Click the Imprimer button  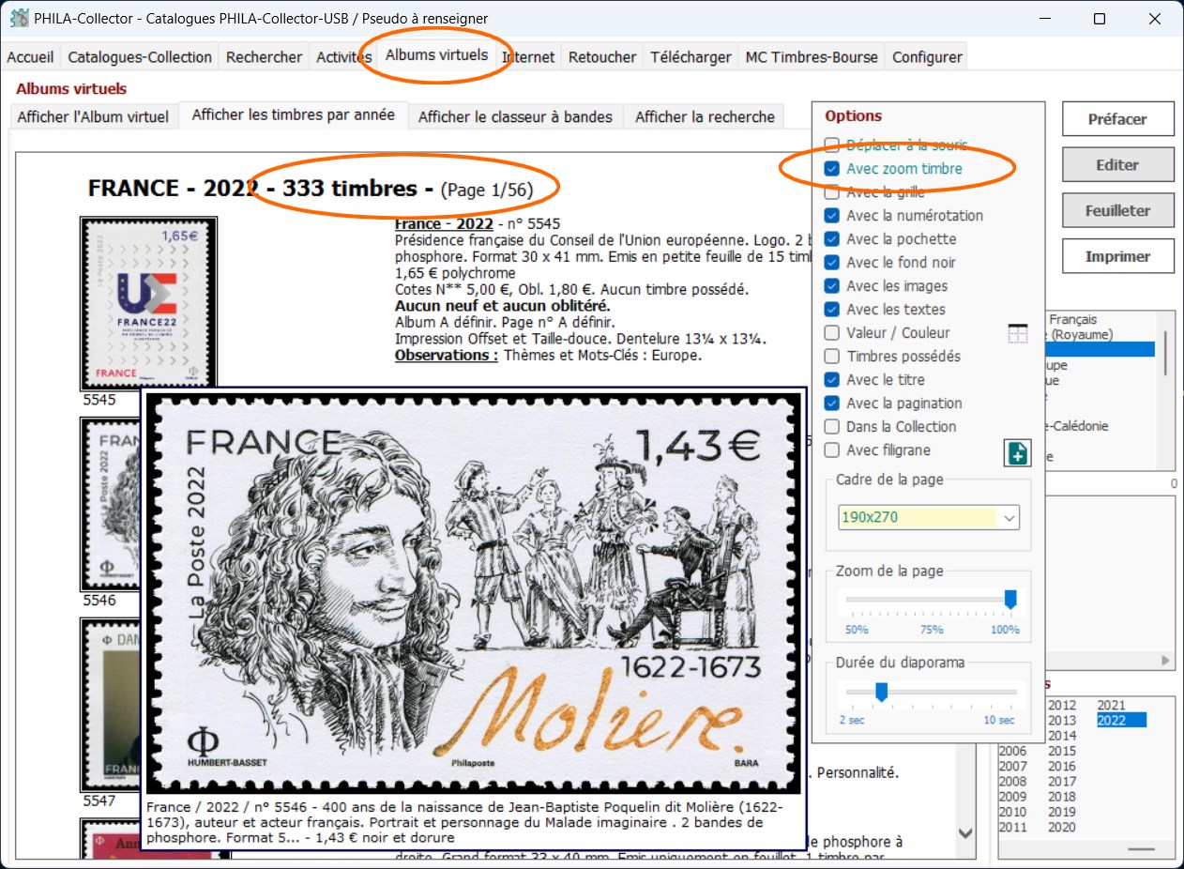(1117, 256)
